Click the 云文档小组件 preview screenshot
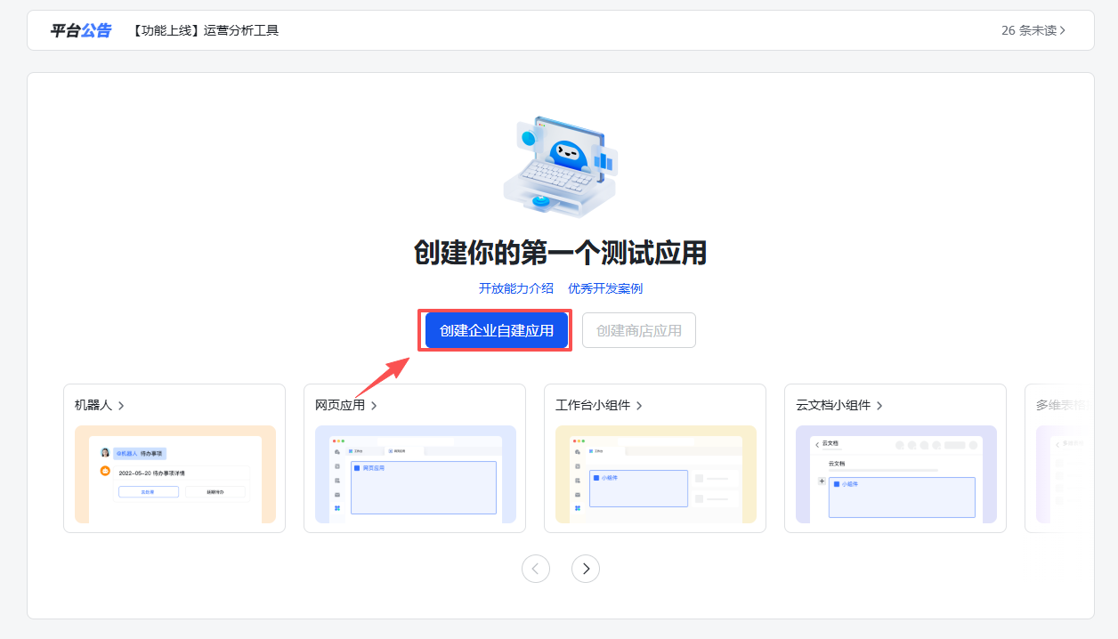 coord(895,474)
